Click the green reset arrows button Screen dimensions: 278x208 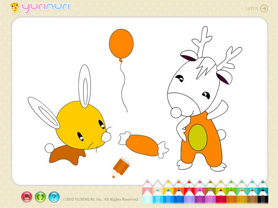tap(40, 196)
